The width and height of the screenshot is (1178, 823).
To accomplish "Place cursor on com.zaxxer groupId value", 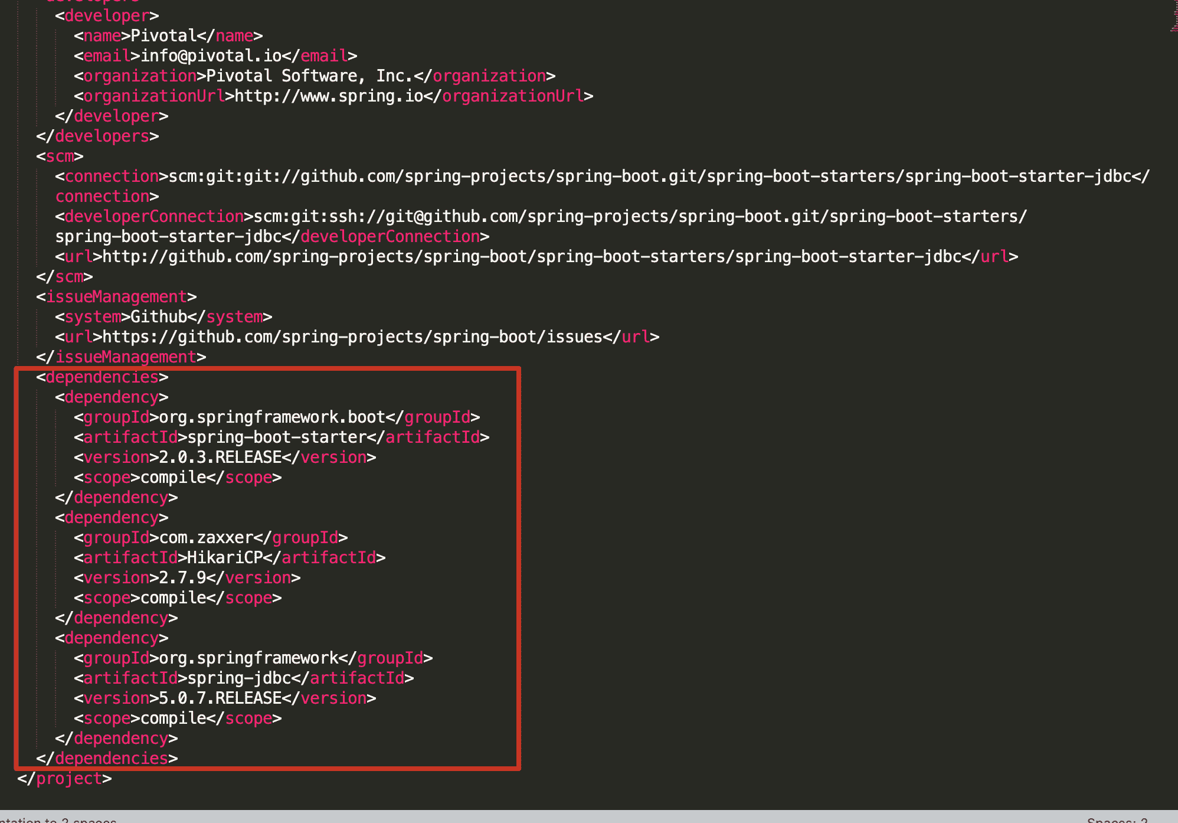I will pos(206,538).
